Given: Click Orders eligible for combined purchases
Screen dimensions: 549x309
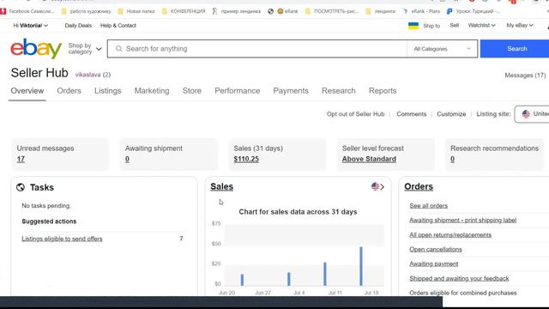Looking at the screenshot, I should pos(463,293).
